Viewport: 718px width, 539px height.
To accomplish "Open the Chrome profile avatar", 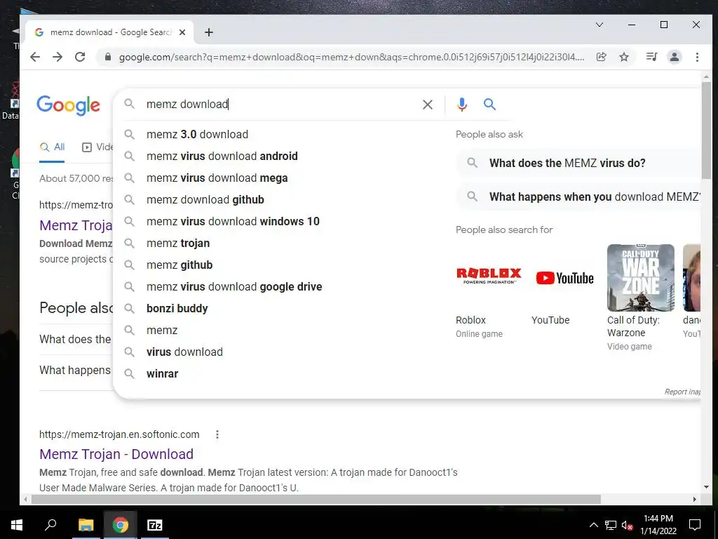I will coord(675,57).
